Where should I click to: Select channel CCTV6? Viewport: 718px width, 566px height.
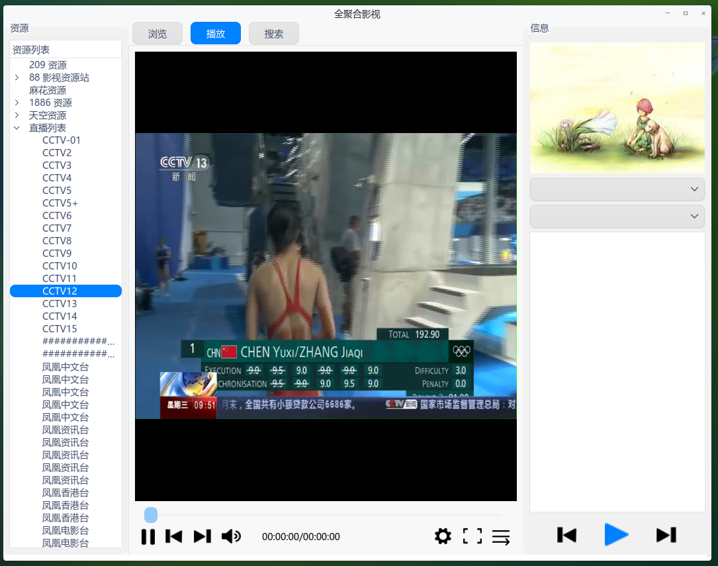(57, 216)
